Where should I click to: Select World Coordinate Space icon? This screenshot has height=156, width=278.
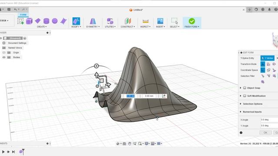(262, 70)
